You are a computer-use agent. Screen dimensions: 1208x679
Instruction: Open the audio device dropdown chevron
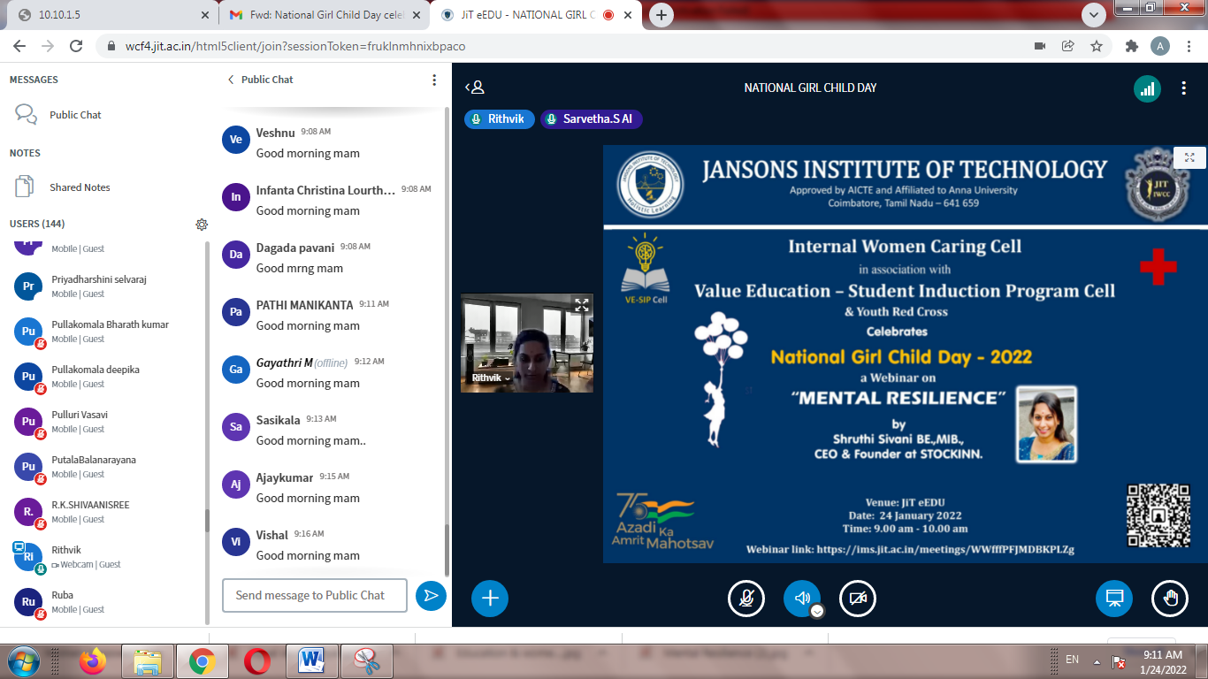818,611
